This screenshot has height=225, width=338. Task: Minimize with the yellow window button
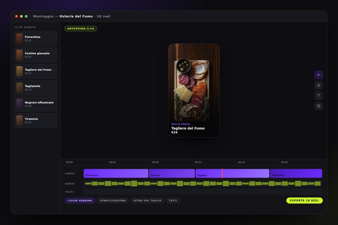coord(21,16)
